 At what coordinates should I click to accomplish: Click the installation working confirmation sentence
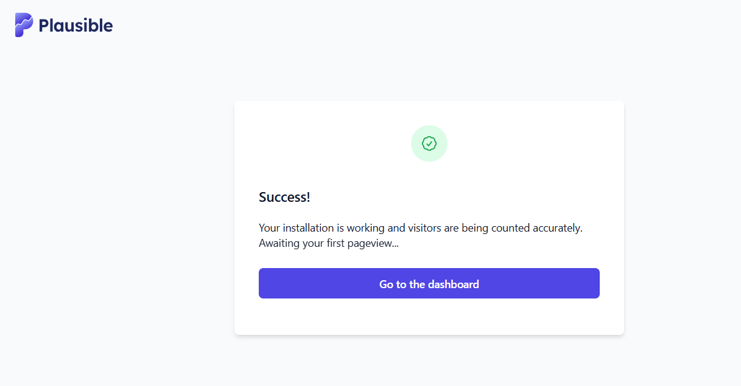pyautogui.click(x=421, y=228)
